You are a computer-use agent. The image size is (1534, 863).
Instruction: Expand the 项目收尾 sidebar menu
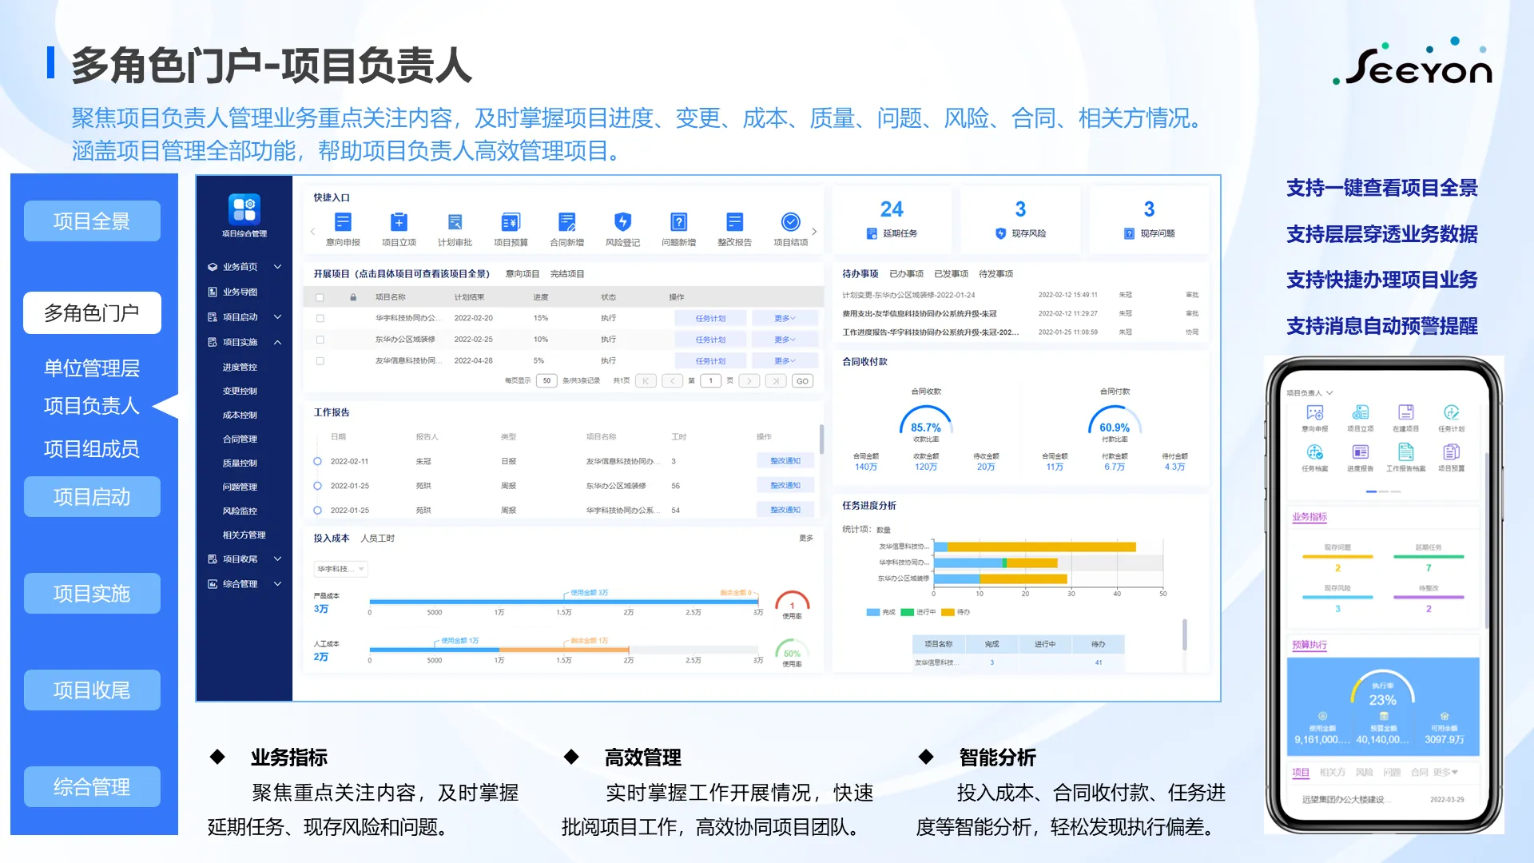pos(277,559)
